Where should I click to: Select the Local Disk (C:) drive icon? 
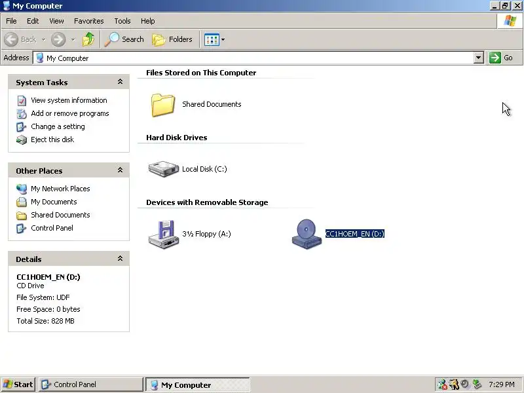tap(163, 169)
